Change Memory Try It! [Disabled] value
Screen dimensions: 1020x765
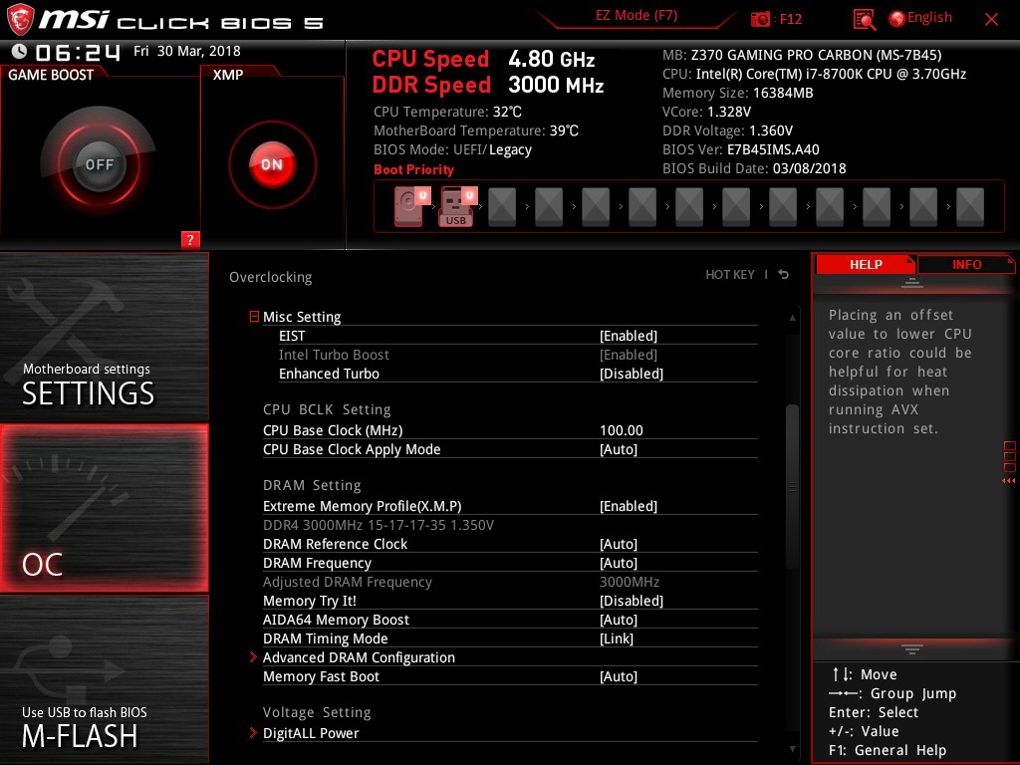[x=631, y=601]
